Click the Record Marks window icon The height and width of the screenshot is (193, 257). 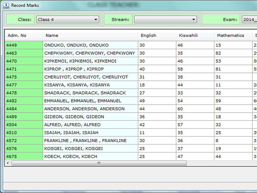(x=6, y=5)
